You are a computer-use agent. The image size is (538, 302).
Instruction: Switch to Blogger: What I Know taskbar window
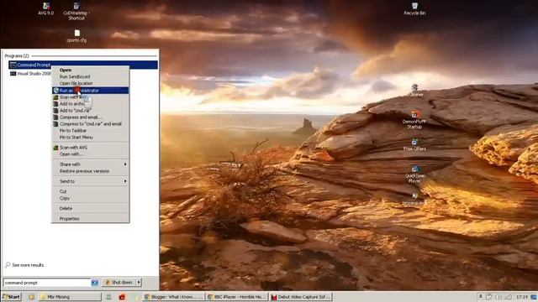point(174,297)
